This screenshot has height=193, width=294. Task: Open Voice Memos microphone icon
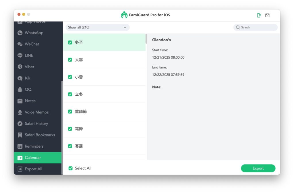(x=20, y=112)
